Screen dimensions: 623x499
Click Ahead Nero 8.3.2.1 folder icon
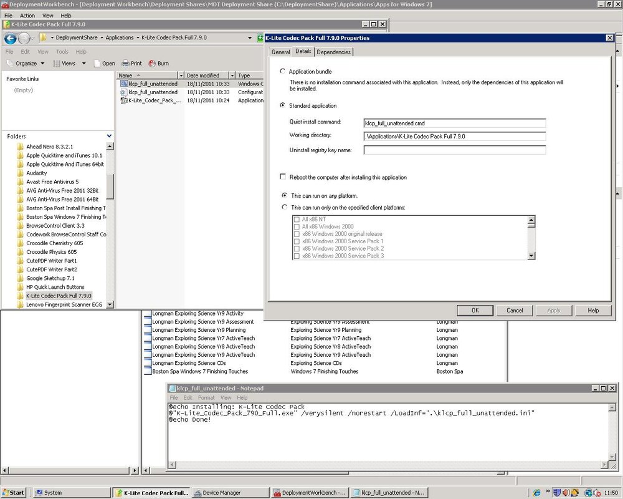tap(21, 147)
